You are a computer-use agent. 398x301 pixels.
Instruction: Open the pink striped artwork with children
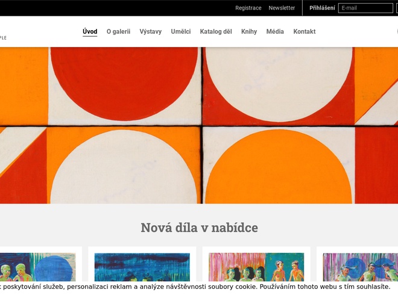(x=256, y=267)
